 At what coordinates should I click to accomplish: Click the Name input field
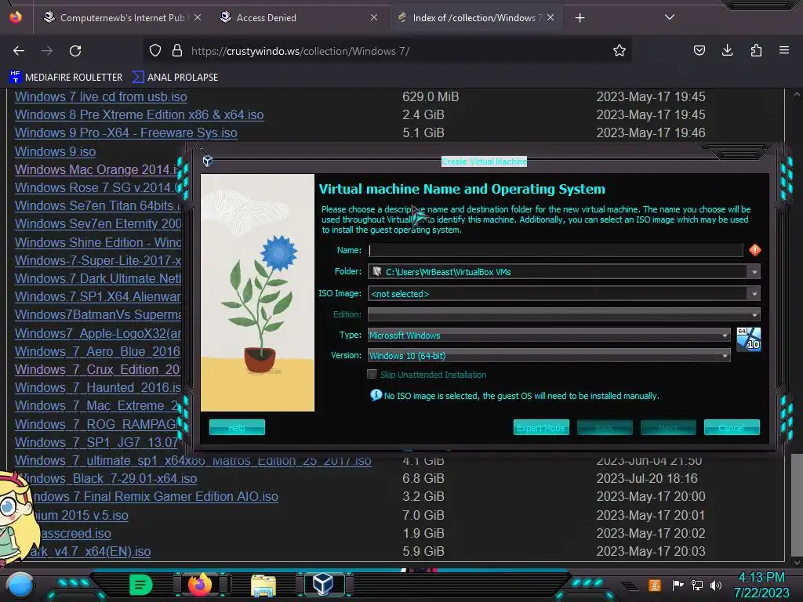(x=555, y=250)
